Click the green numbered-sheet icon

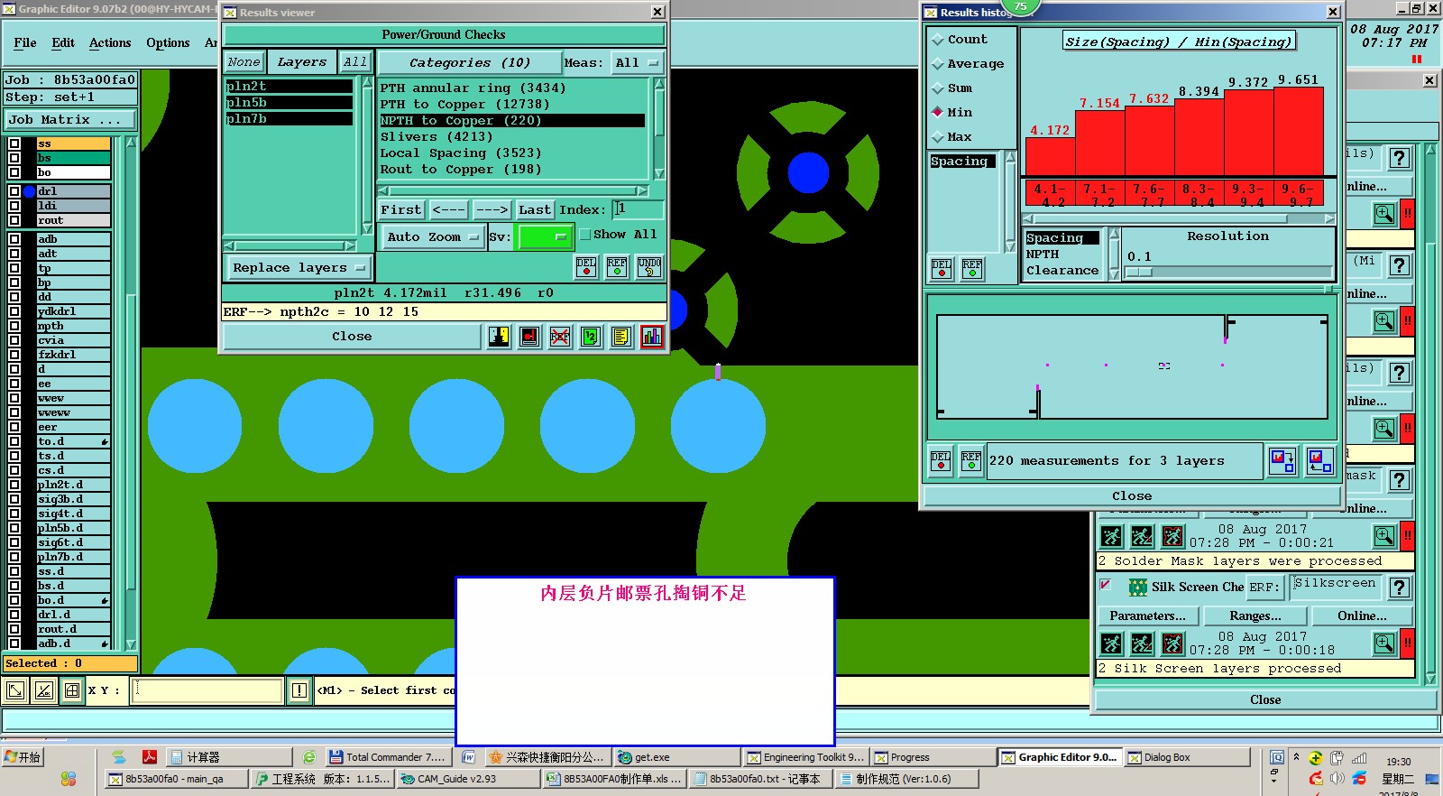pos(591,337)
